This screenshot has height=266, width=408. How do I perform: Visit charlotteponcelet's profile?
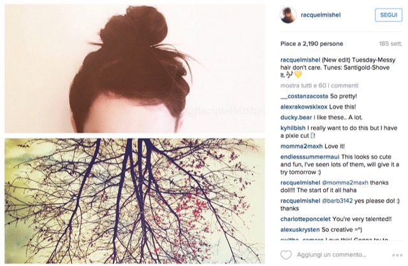(x=305, y=219)
